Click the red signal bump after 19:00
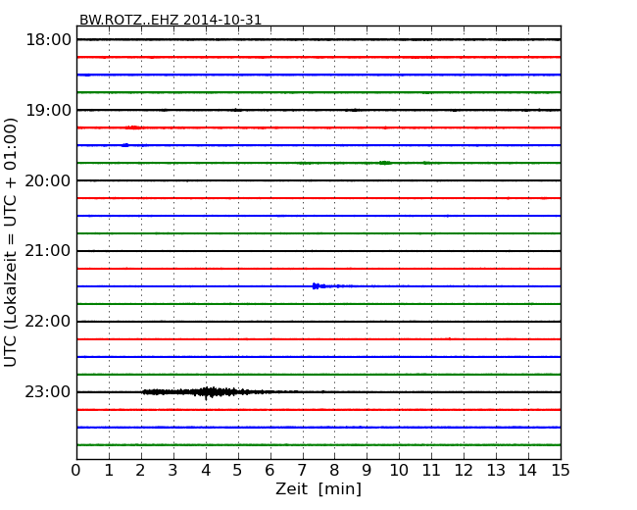This screenshot has width=637, height=510. point(133,127)
